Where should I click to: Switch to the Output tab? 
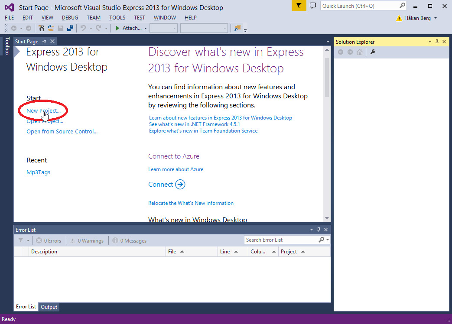[49, 307]
